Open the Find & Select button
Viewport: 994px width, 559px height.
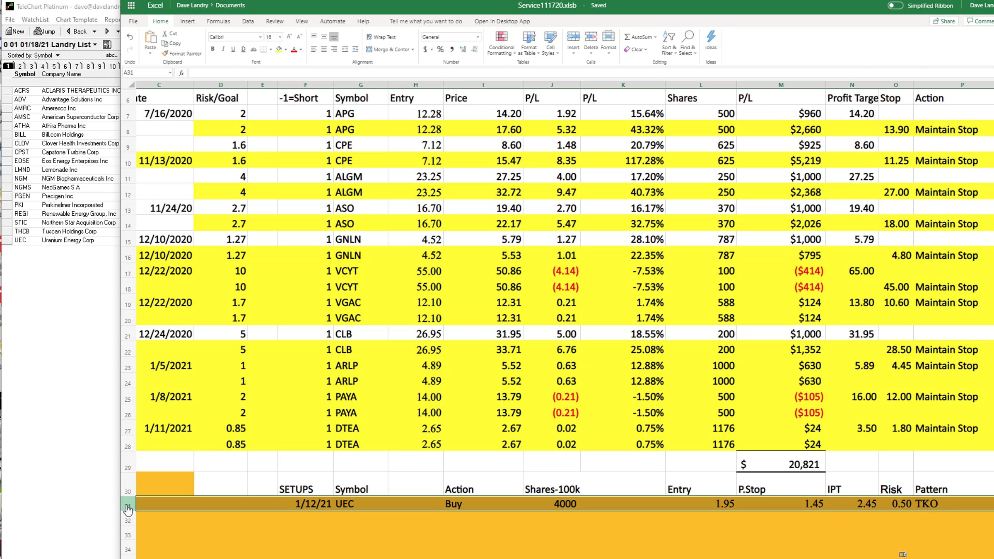point(688,43)
